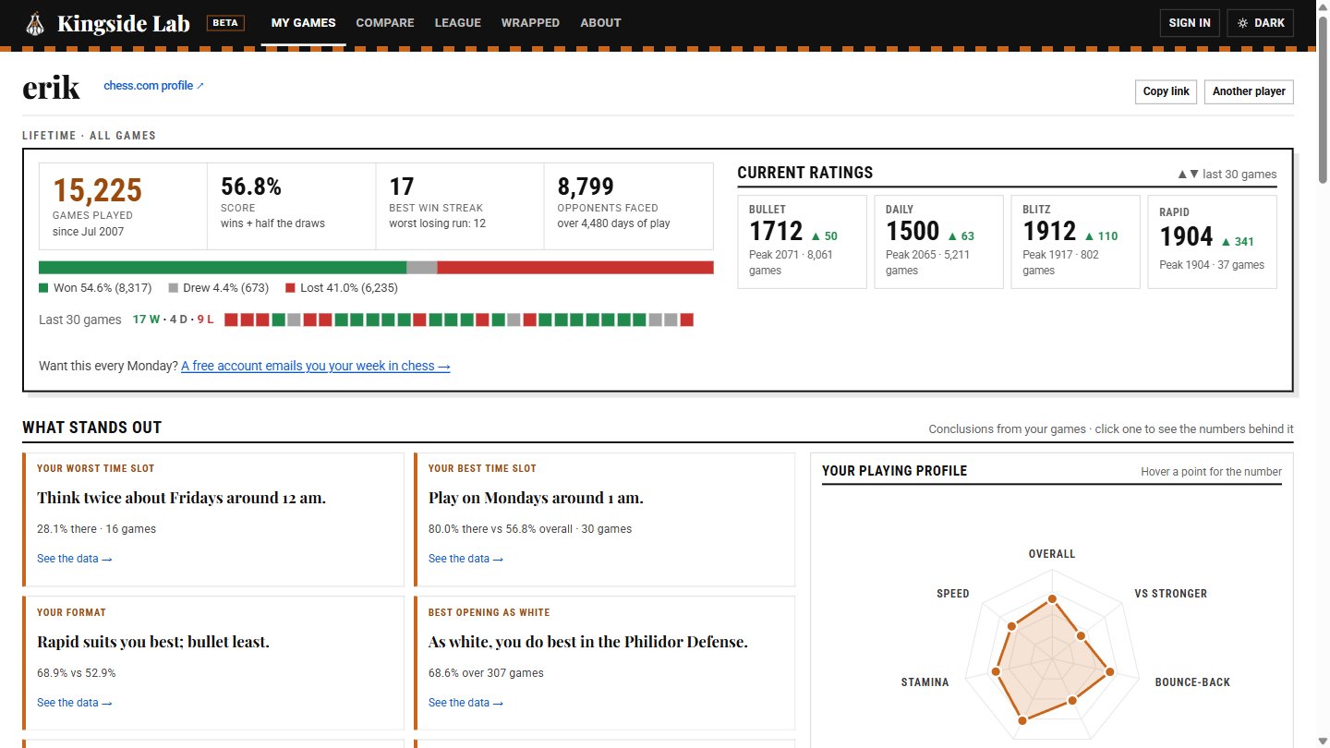Click the SIGN IN button
Screen dimensions: 1330x748
point(1190,23)
